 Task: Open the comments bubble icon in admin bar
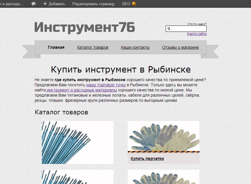point(34,4)
